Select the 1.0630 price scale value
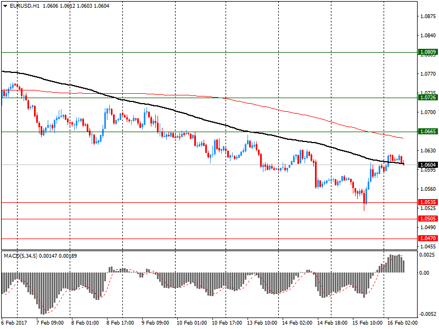 [x=429, y=150]
